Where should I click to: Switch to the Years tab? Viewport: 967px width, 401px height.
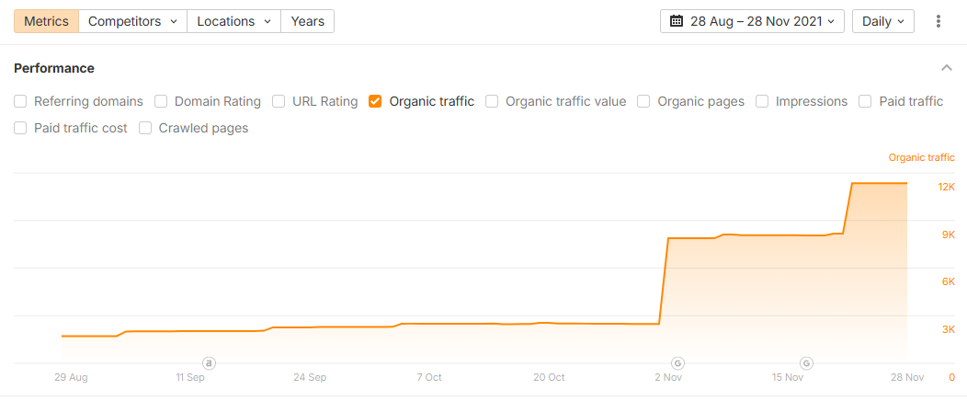point(307,21)
